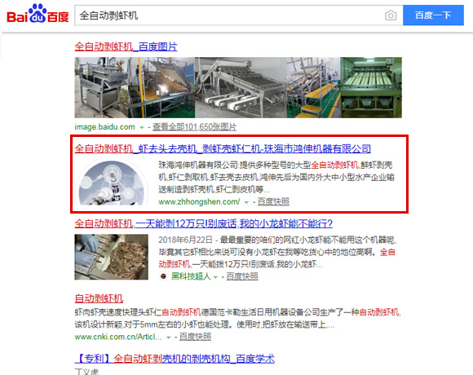Open camera image search icon
This screenshot has height=375, width=473.
coord(391,15)
